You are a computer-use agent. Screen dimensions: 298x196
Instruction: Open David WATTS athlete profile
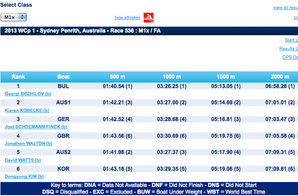point(23,160)
